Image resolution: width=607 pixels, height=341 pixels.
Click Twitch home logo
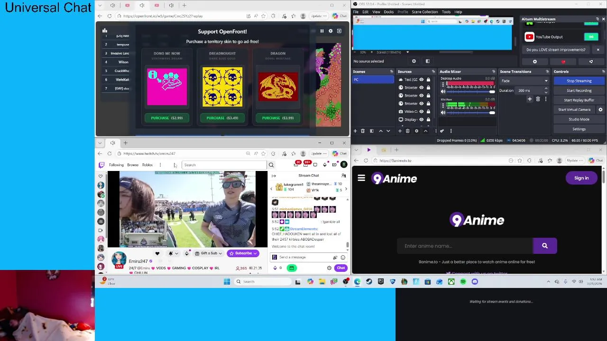tap(101, 165)
